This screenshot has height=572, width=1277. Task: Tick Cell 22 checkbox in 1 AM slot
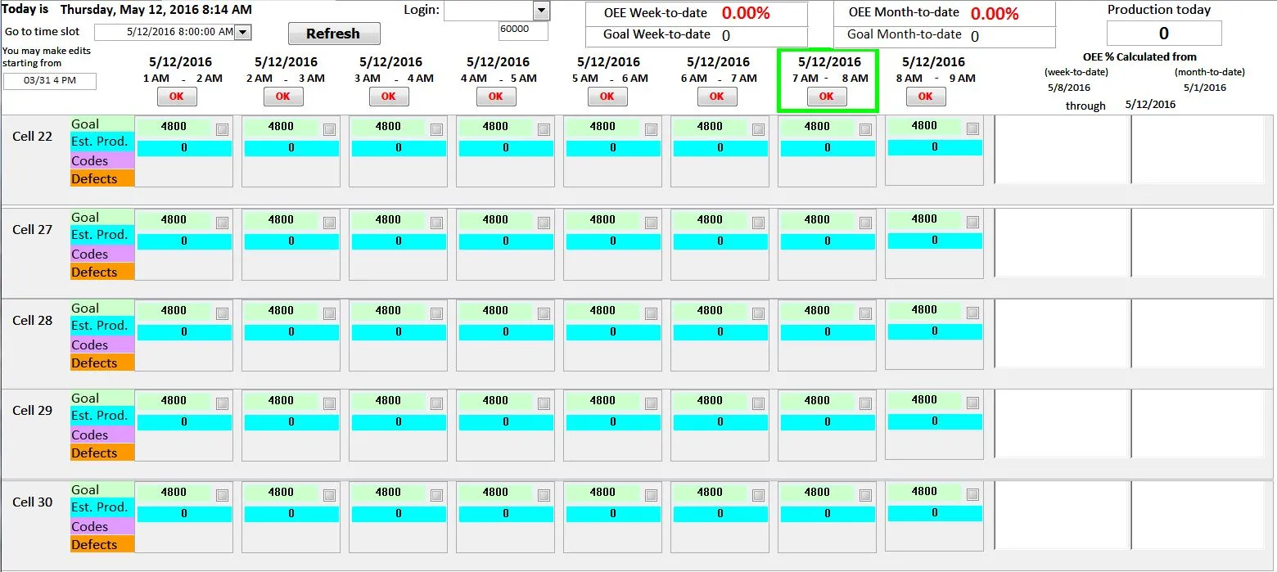tap(222, 129)
